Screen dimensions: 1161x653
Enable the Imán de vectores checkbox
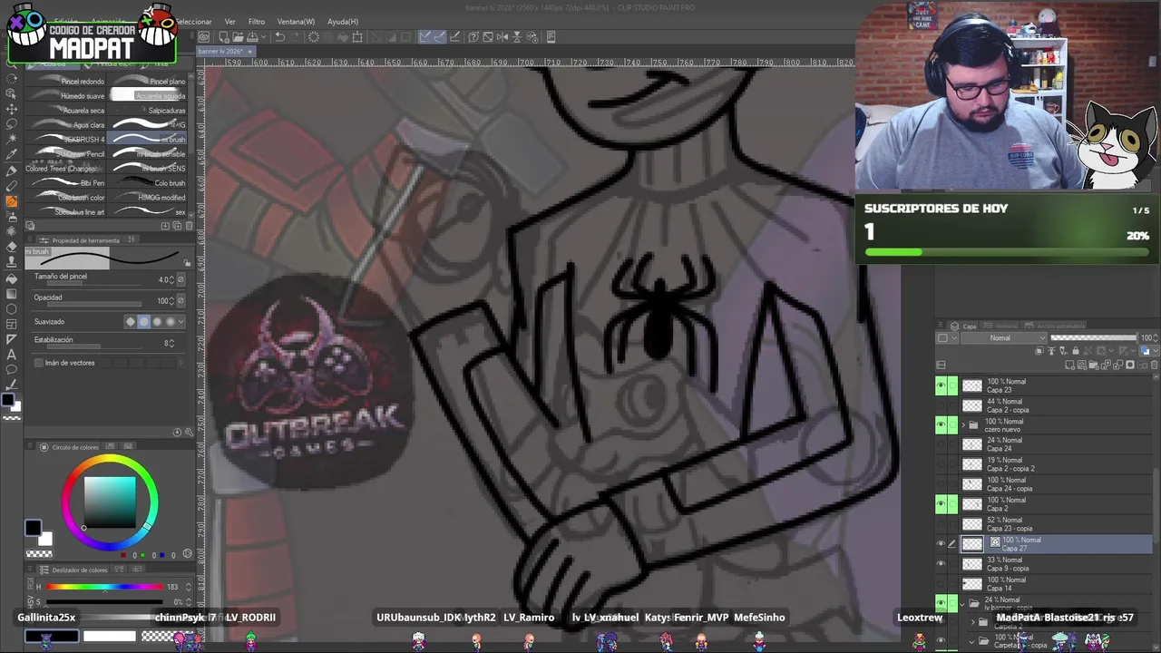click(38, 362)
